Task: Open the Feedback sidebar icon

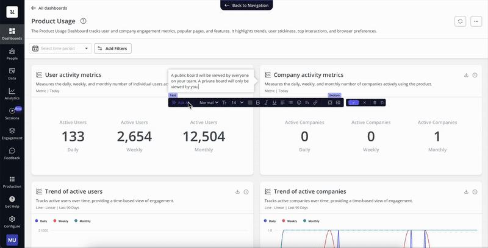Action: tap(12, 153)
